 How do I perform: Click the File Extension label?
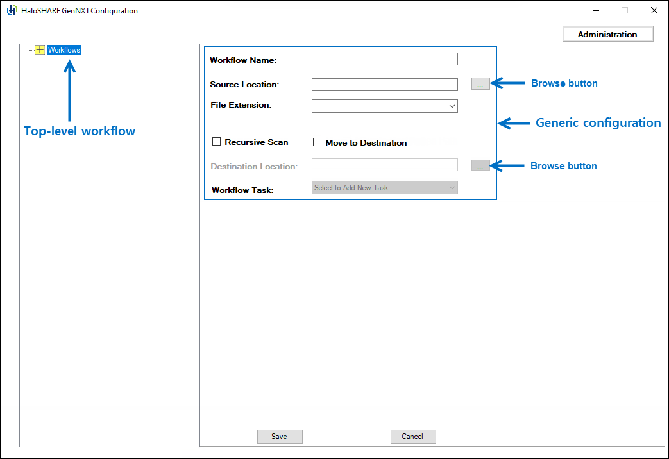coord(241,105)
